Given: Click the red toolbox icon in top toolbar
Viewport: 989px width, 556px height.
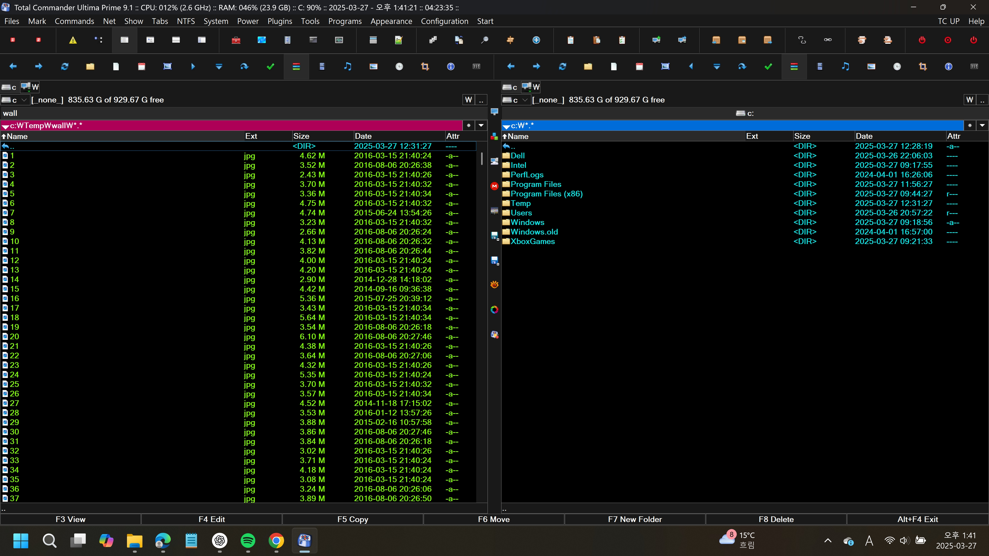Looking at the screenshot, I should [x=236, y=40].
